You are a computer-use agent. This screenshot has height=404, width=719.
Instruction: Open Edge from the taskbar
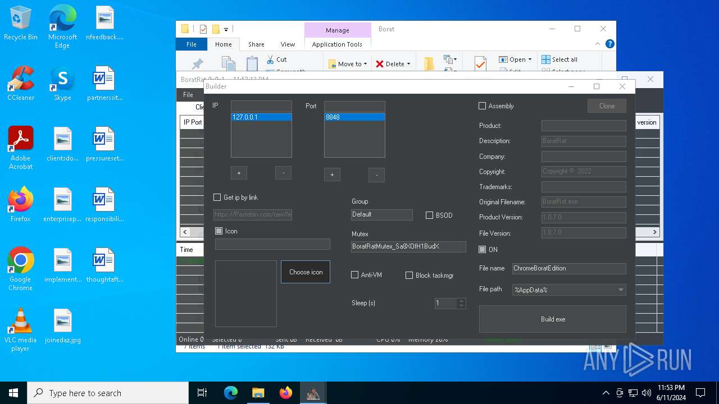point(231,393)
